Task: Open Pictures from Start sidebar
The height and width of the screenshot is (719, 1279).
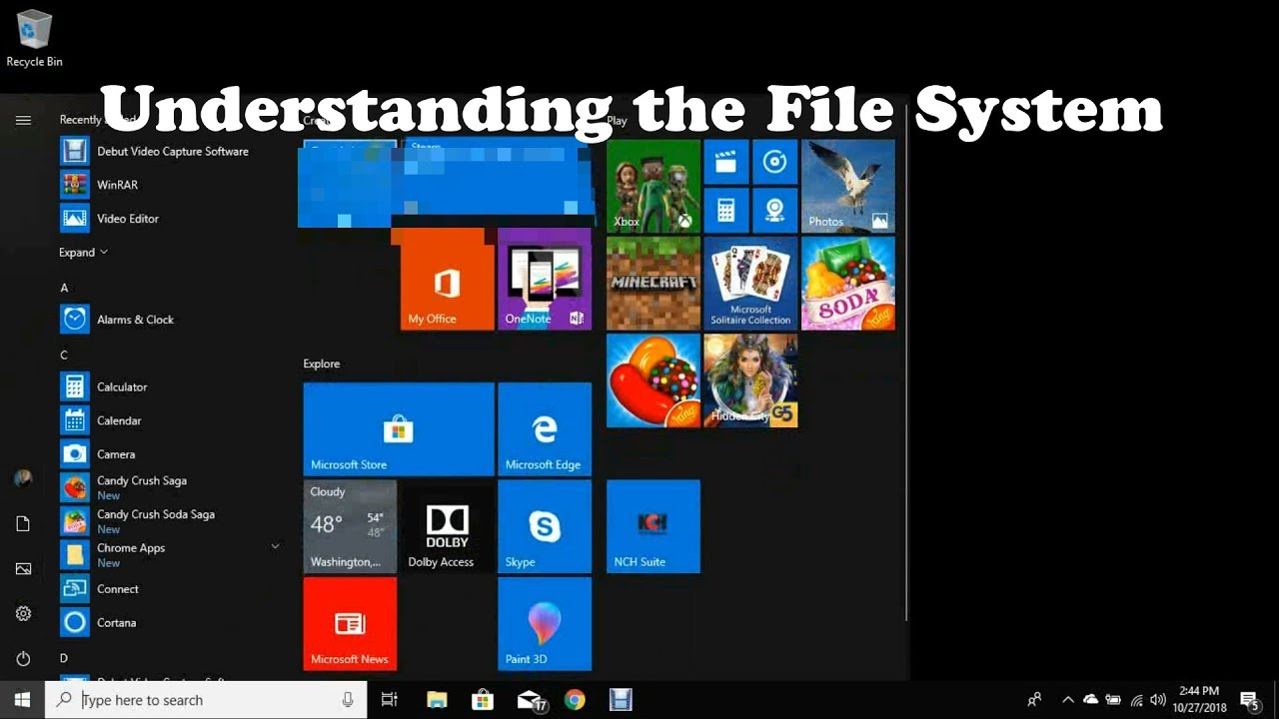Action: (23, 568)
